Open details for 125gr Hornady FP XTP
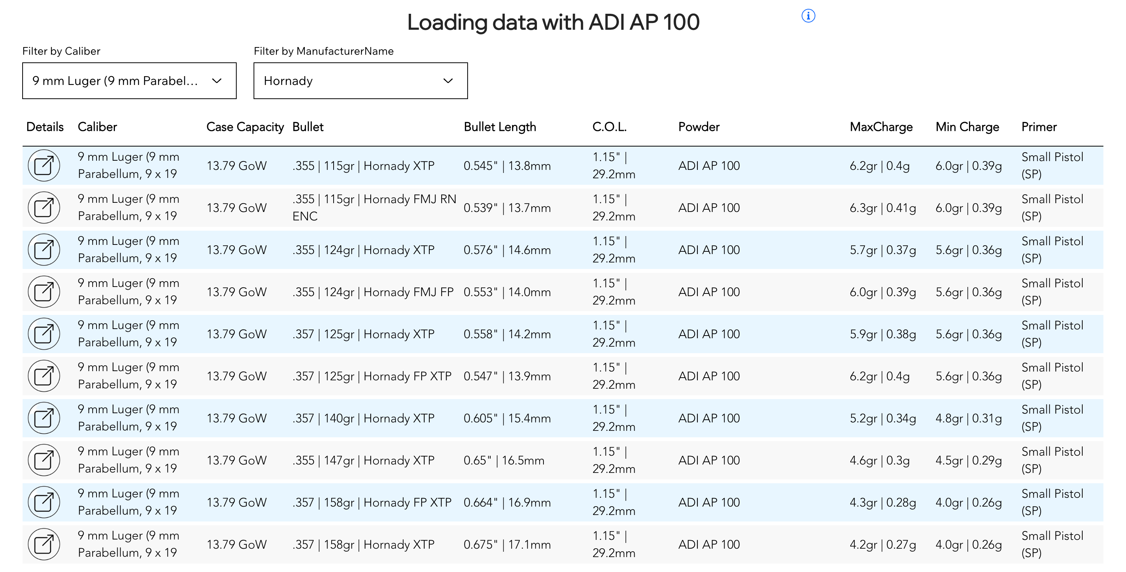 point(44,376)
